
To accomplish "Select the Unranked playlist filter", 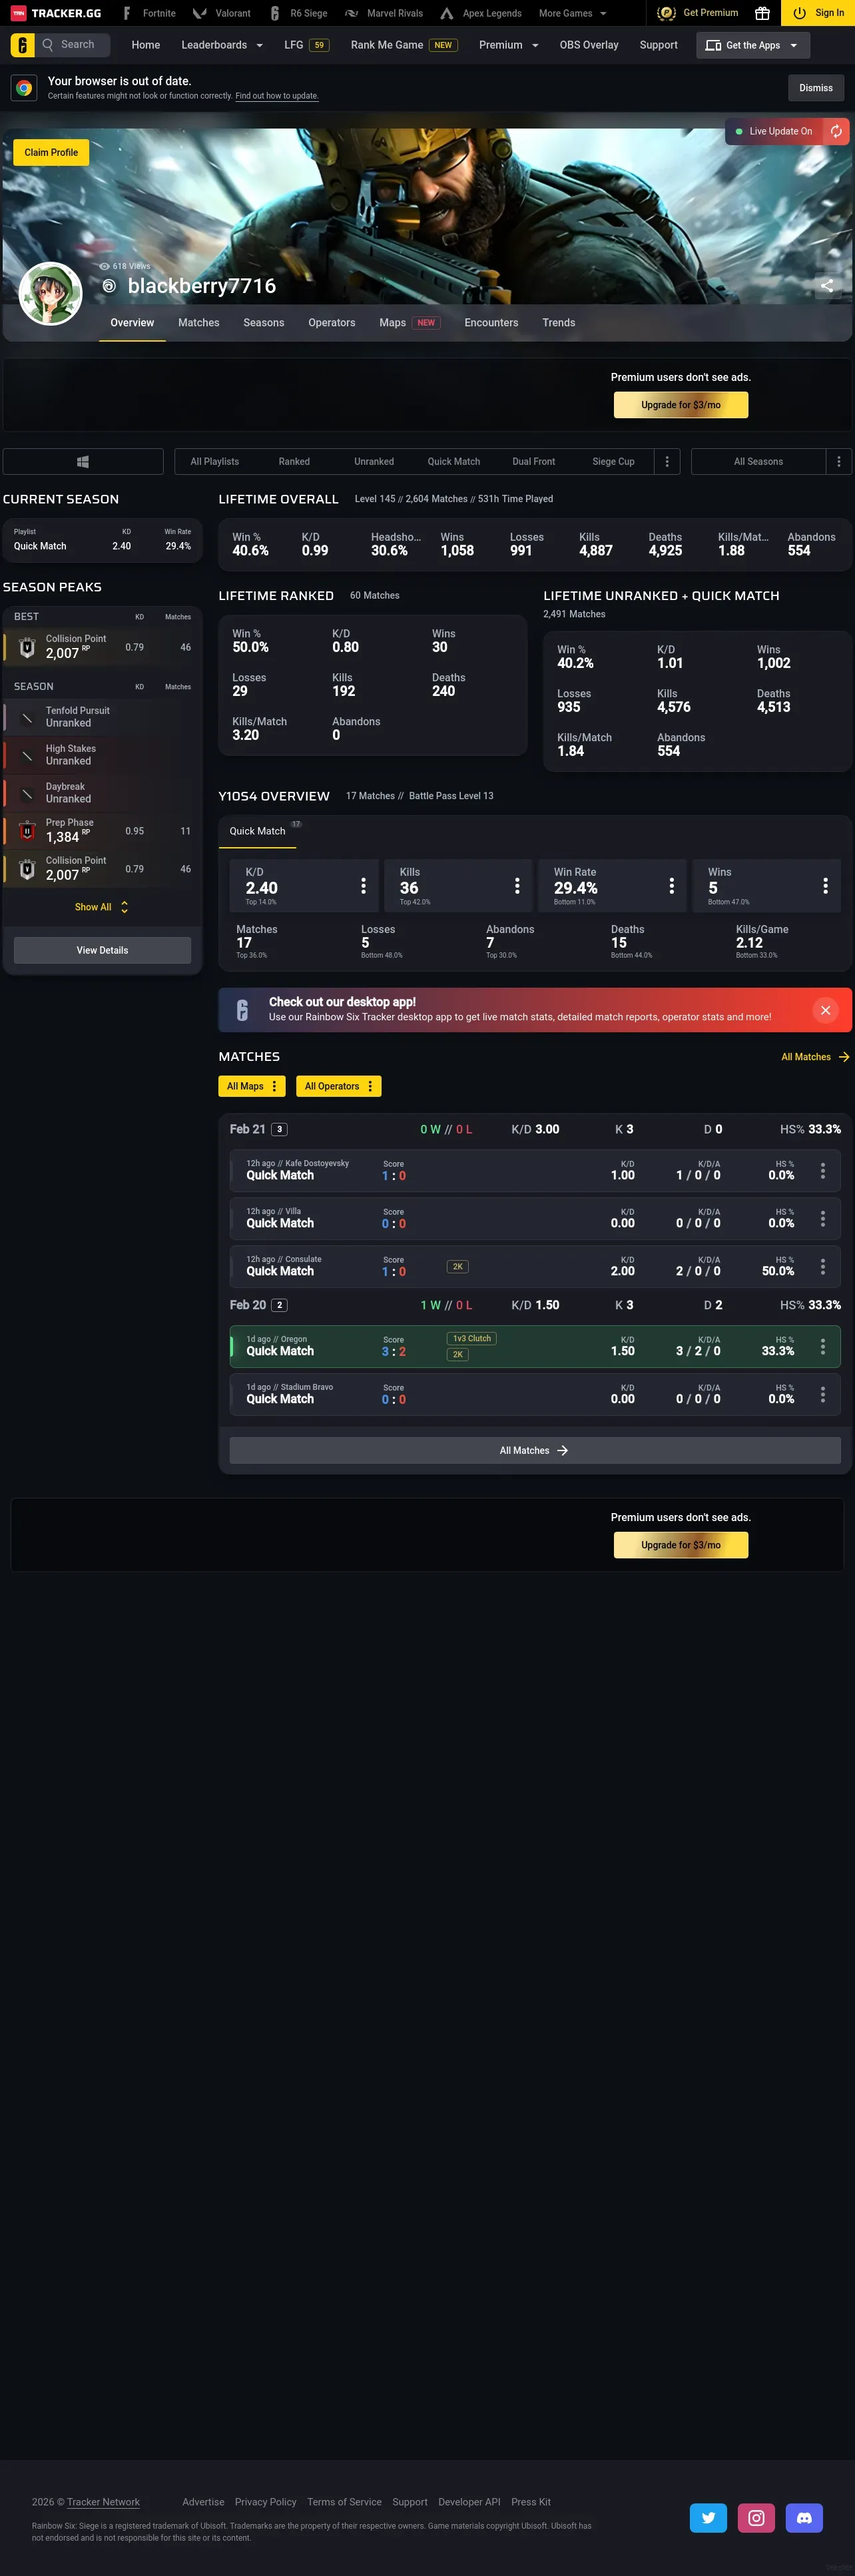I will tap(374, 461).
